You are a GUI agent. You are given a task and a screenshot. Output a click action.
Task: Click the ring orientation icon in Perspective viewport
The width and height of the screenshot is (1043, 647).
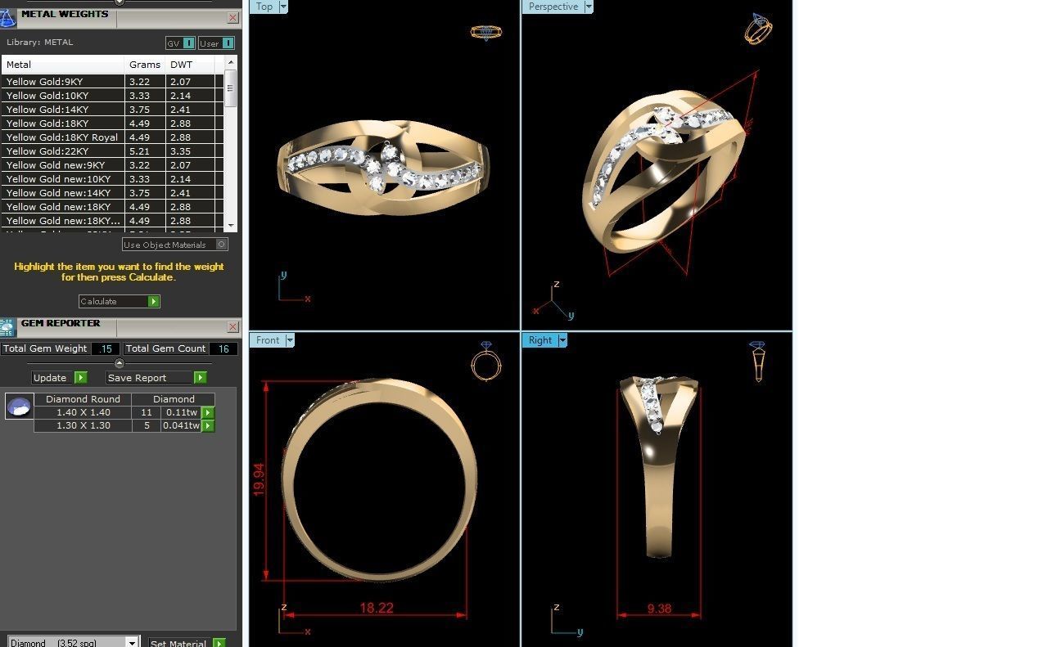coord(758,29)
